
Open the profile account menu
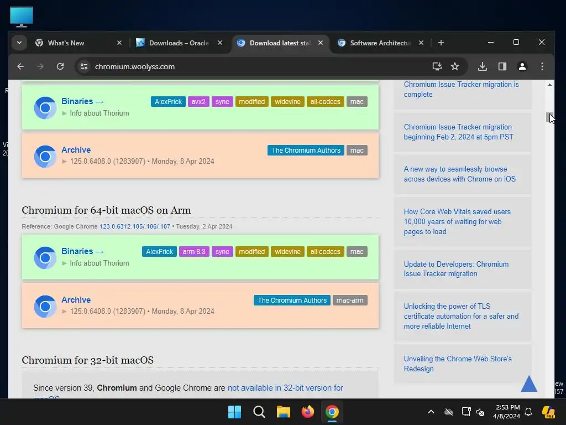[x=522, y=66]
